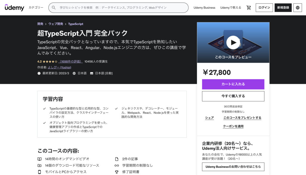
Task: Click the search magnifier icon
Action: pos(54,7)
